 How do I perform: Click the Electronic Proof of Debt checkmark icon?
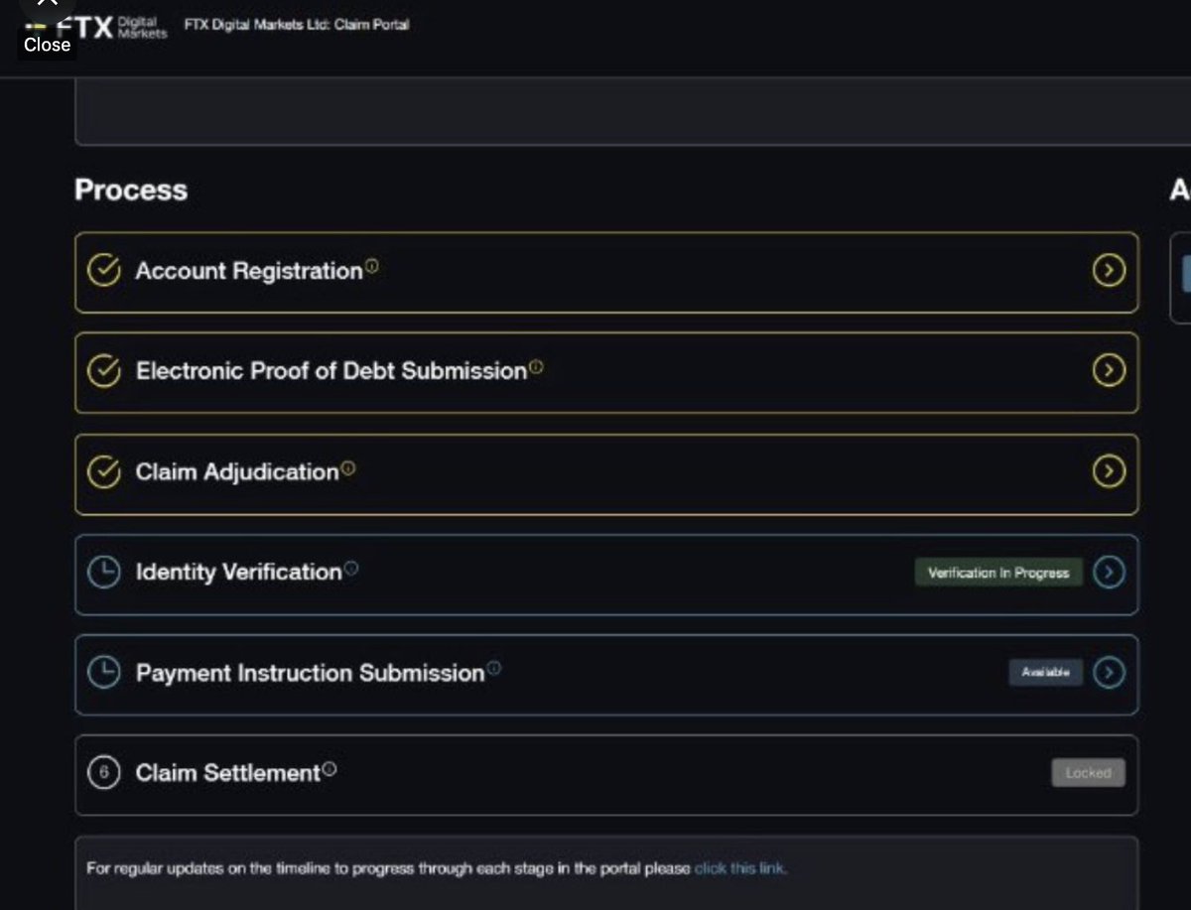(x=104, y=371)
